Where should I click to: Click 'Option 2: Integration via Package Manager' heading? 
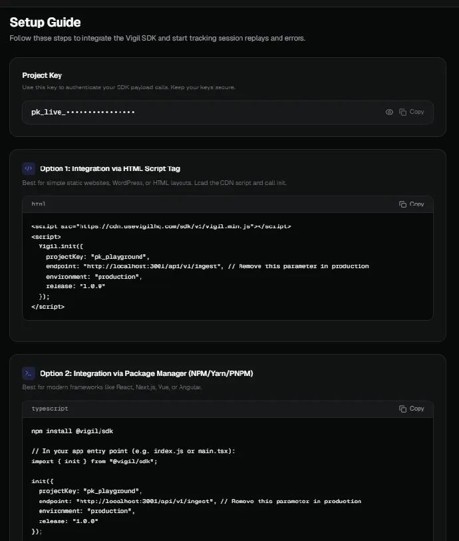[146, 373]
